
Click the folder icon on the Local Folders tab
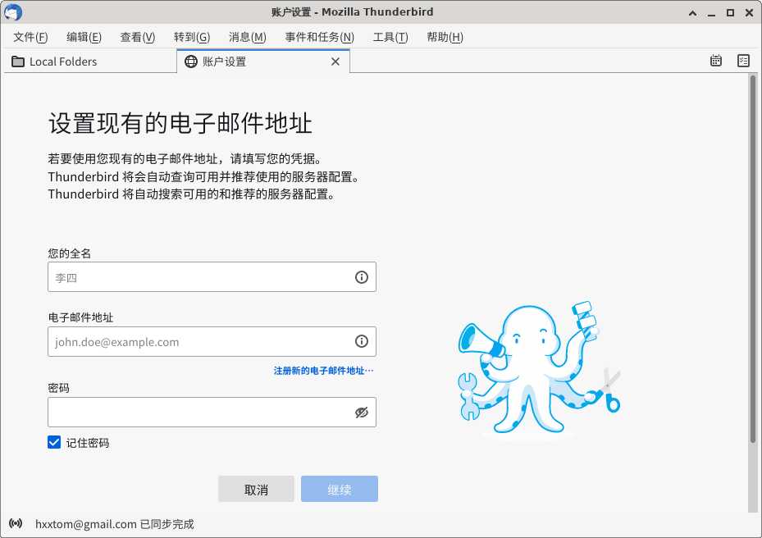[x=18, y=62]
